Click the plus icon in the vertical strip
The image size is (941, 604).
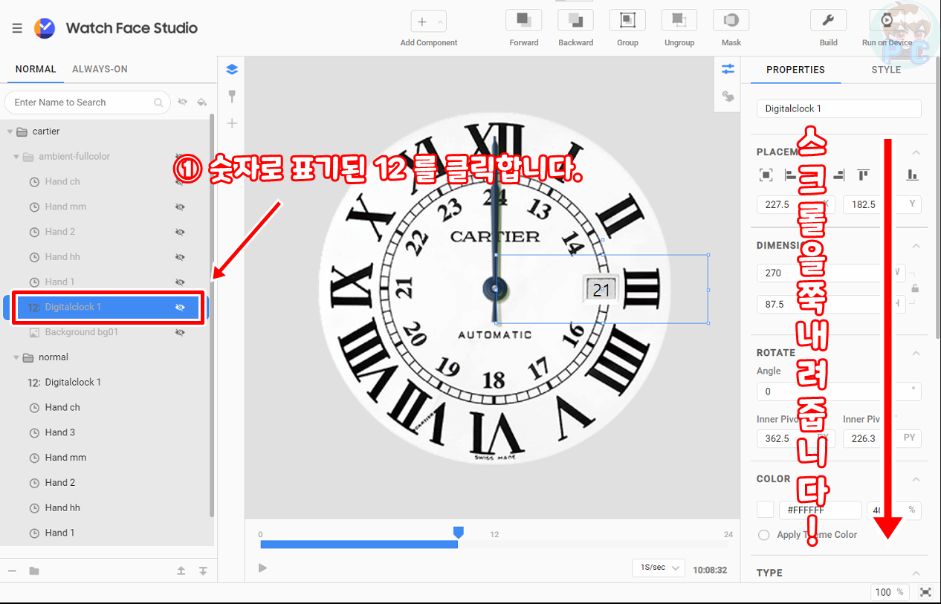click(232, 123)
